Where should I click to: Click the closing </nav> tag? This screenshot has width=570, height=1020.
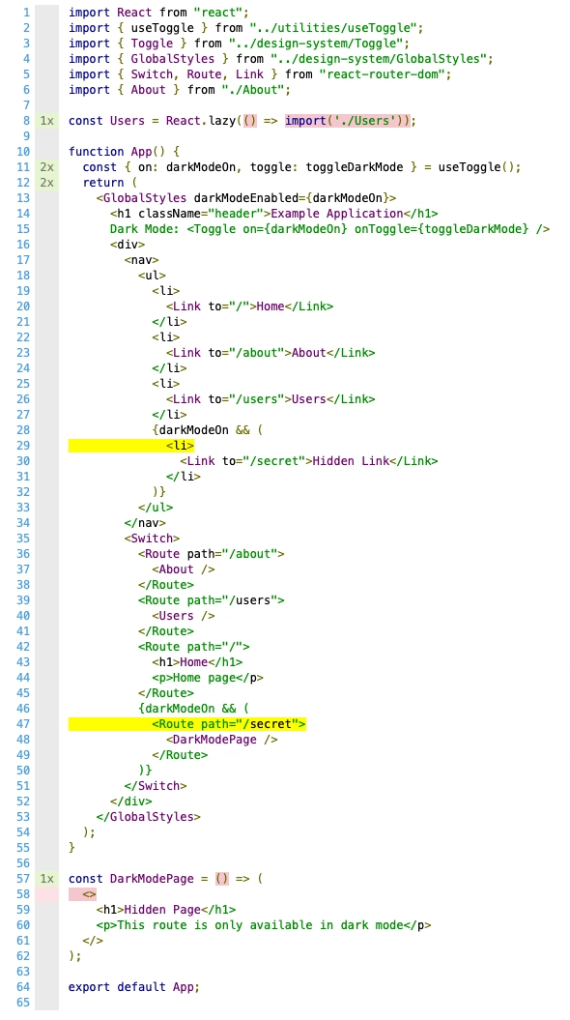tap(145, 523)
